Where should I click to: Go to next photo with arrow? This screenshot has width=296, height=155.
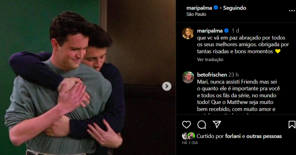click(x=167, y=86)
